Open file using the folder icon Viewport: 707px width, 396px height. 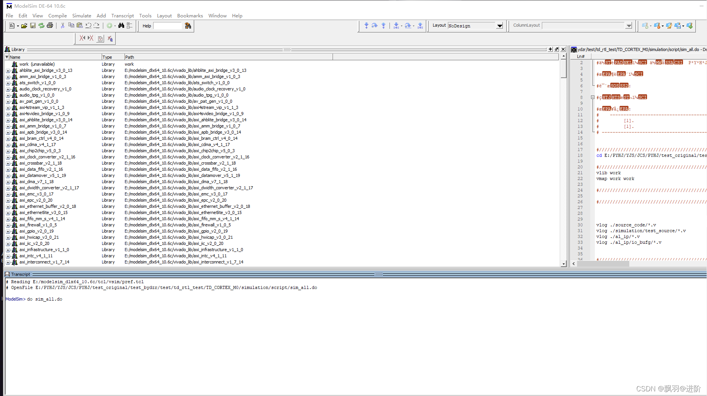[x=24, y=25]
